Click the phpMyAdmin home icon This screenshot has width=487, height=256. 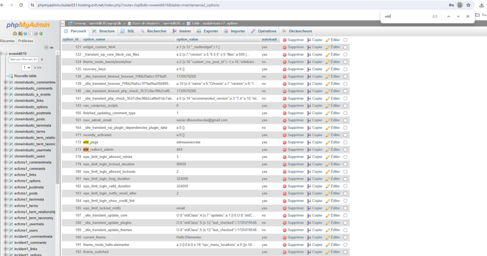coord(15,34)
